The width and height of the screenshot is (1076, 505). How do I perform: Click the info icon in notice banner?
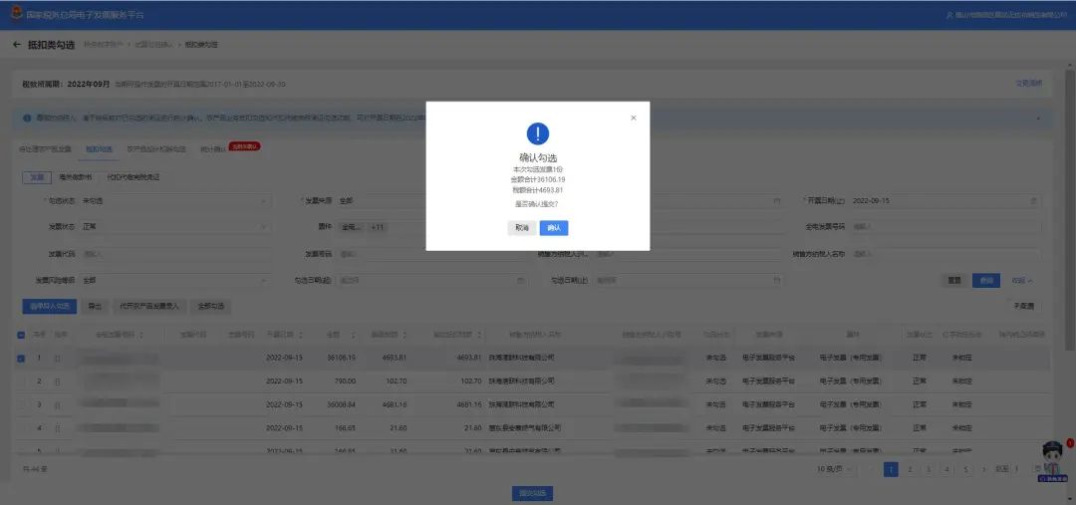click(x=27, y=118)
